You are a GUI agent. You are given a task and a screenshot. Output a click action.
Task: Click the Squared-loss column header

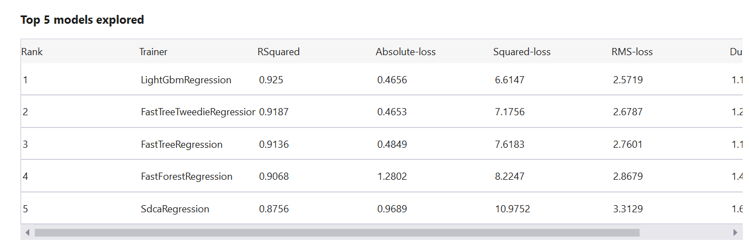(x=521, y=52)
